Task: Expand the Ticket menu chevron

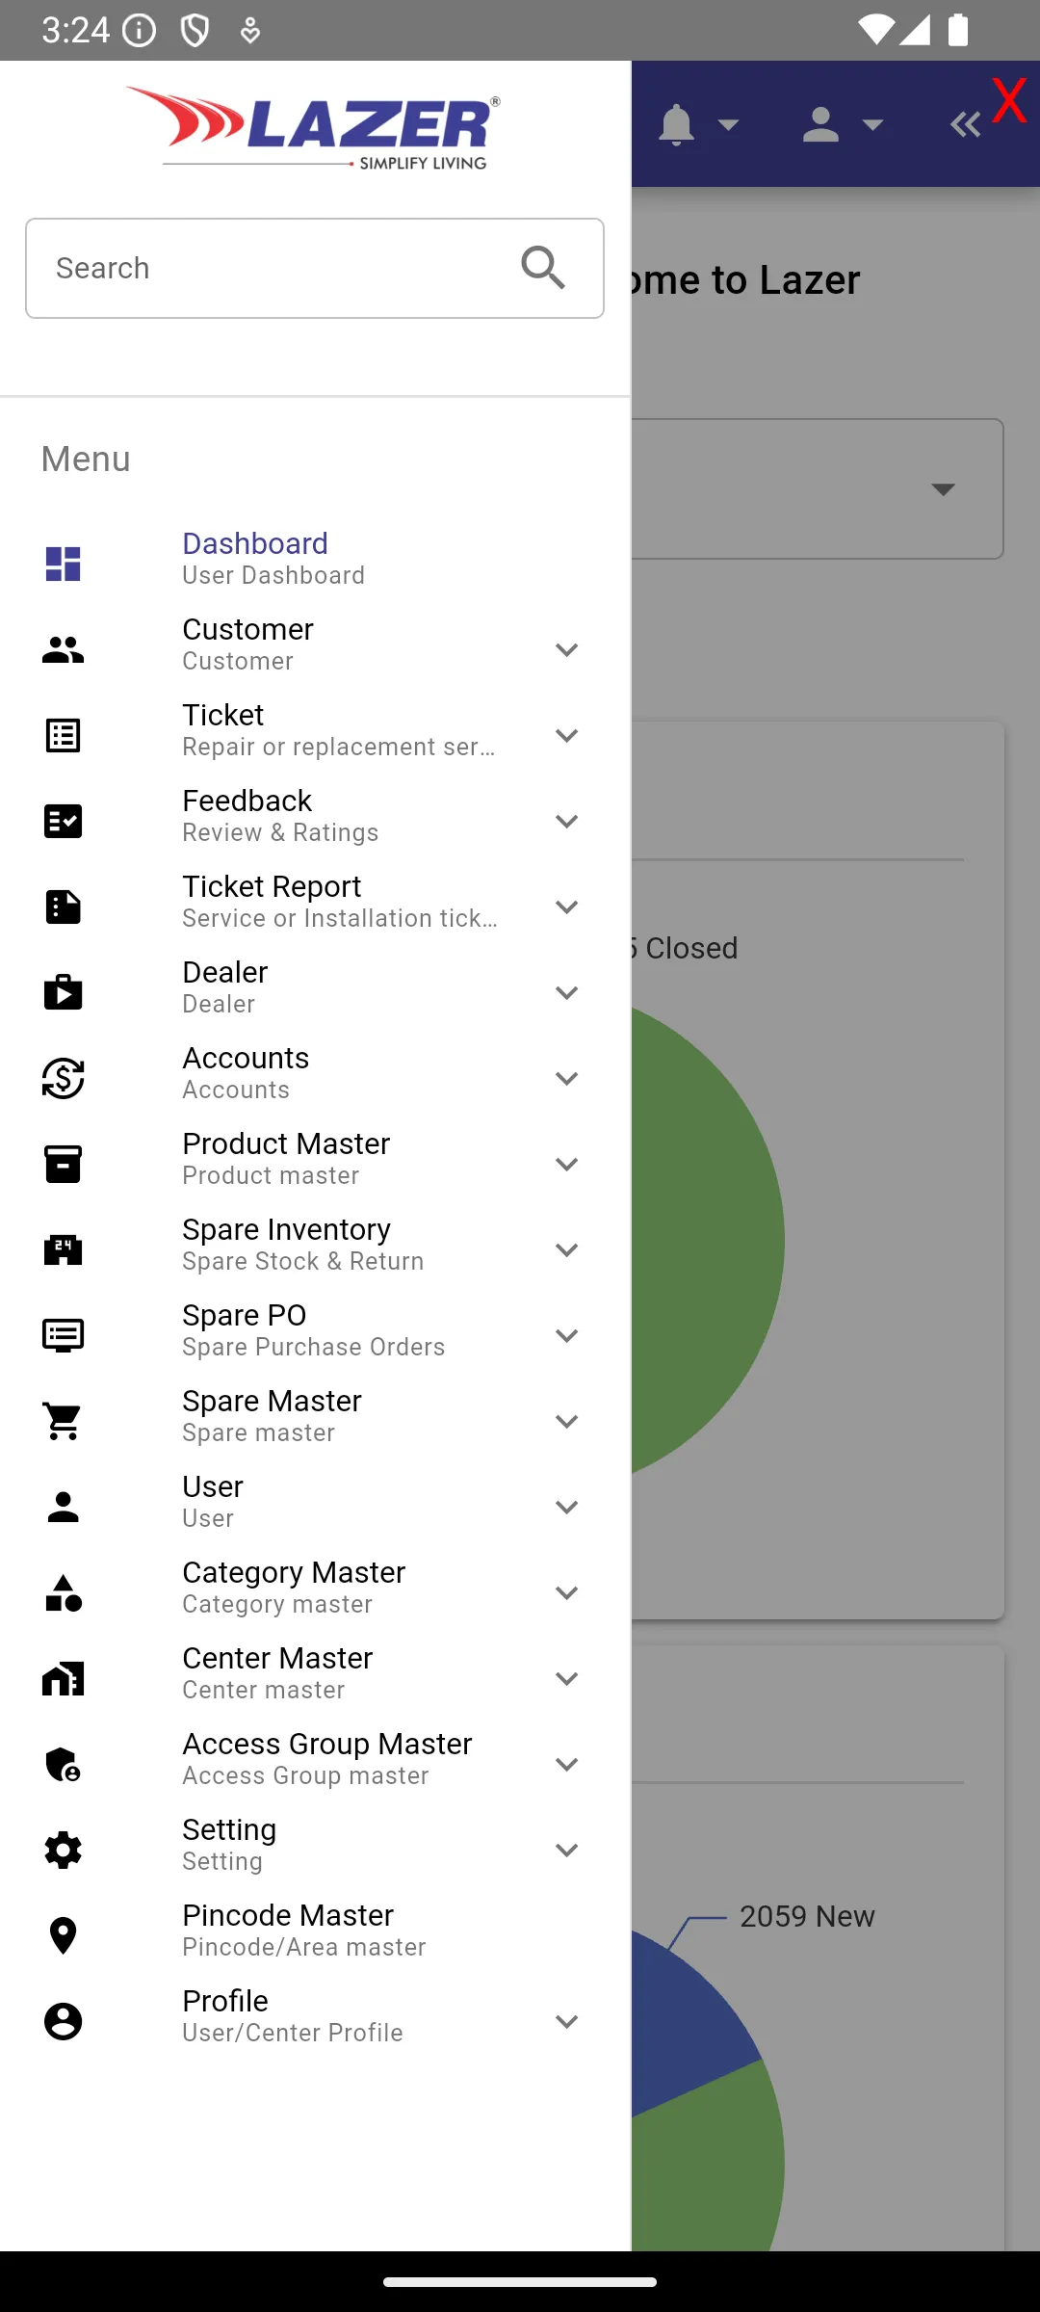Action: coord(567,736)
